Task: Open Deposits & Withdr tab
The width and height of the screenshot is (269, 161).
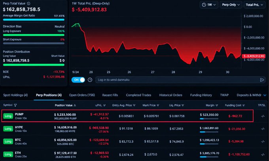Action: tap(249, 95)
